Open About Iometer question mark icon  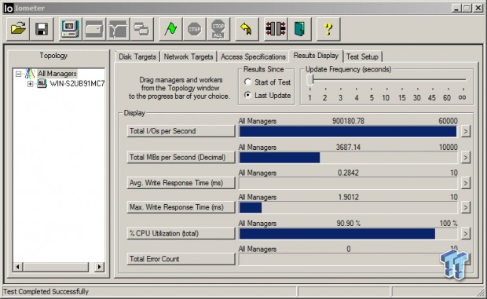coord(328,29)
